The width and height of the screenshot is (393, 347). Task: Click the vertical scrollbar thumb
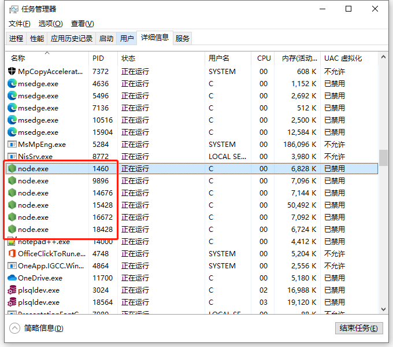click(x=383, y=157)
